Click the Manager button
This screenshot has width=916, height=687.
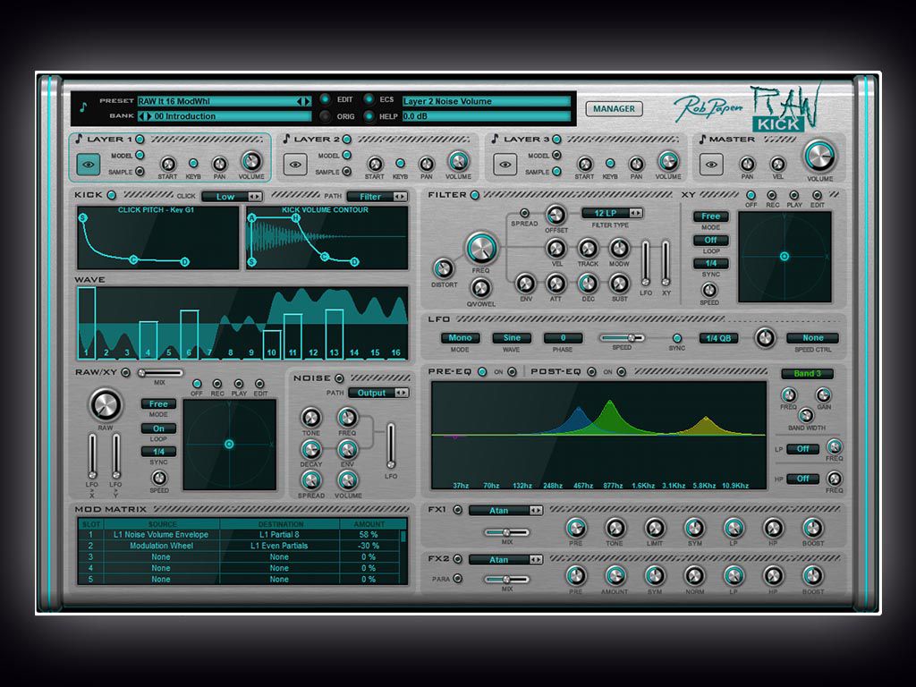614,108
